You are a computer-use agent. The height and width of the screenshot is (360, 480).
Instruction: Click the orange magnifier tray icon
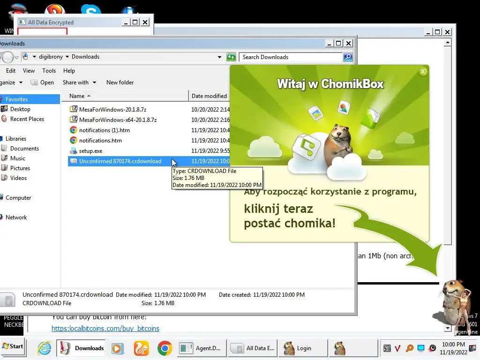(409, 348)
